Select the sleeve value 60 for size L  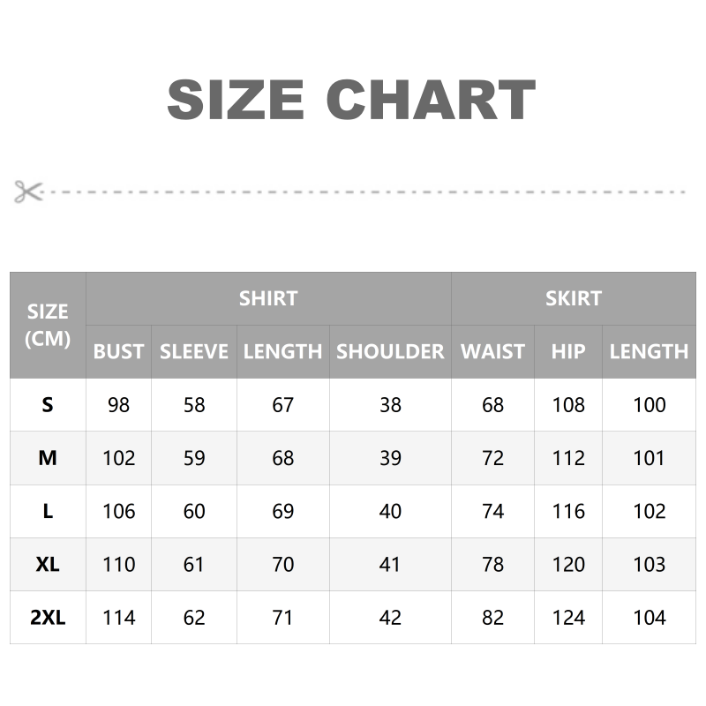tap(194, 511)
